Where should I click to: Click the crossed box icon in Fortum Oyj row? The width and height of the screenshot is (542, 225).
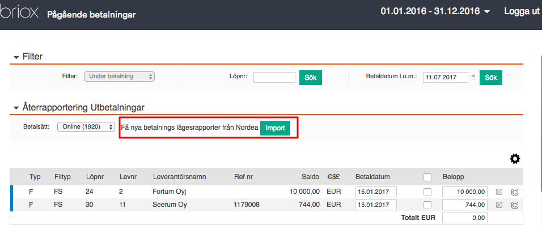[x=499, y=192]
